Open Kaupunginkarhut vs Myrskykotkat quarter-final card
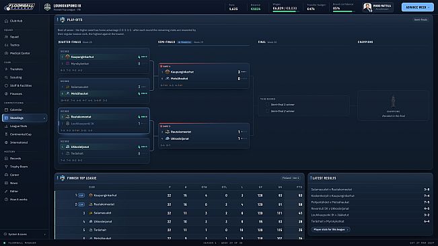The image size is (438, 246). [x=104, y=60]
